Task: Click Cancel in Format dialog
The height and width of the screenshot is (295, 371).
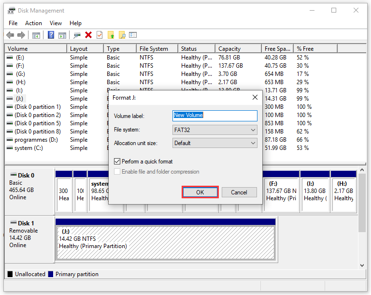Action: [x=239, y=192]
